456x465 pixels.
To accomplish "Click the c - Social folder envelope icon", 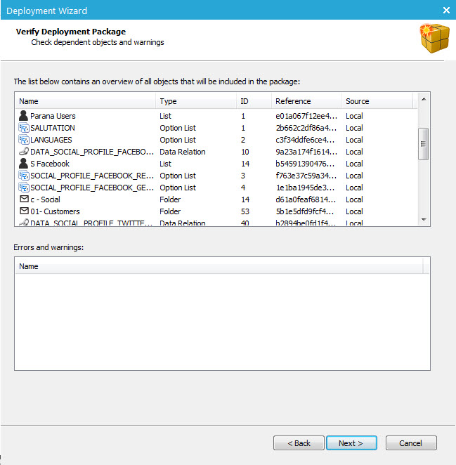I will [23, 199].
